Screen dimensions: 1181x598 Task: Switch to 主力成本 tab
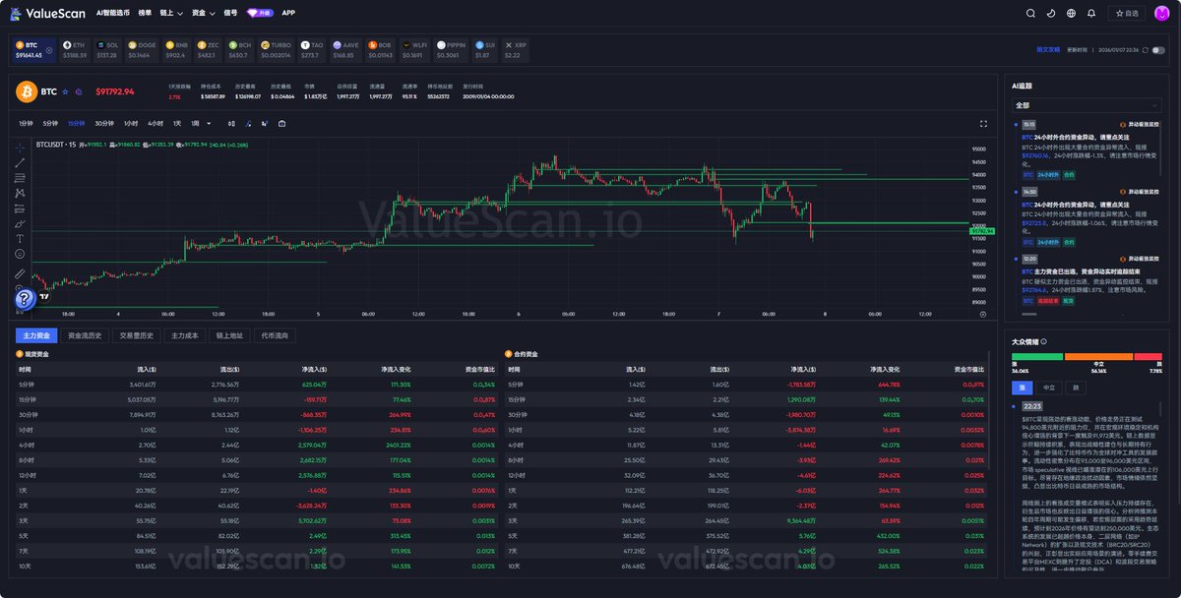click(185, 335)
